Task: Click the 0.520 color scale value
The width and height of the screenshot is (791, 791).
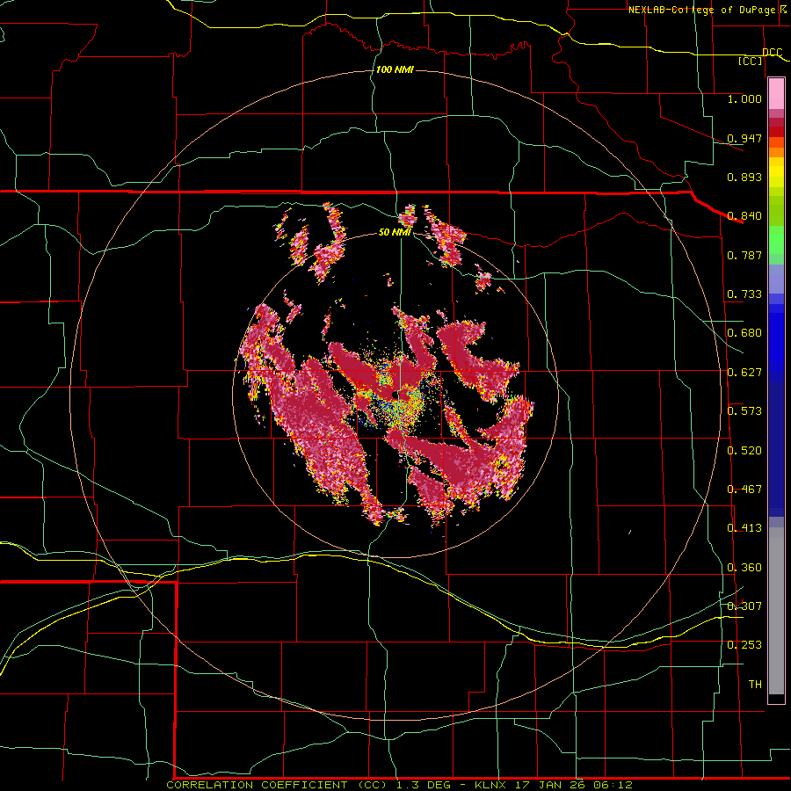Action: pos(744,451)
